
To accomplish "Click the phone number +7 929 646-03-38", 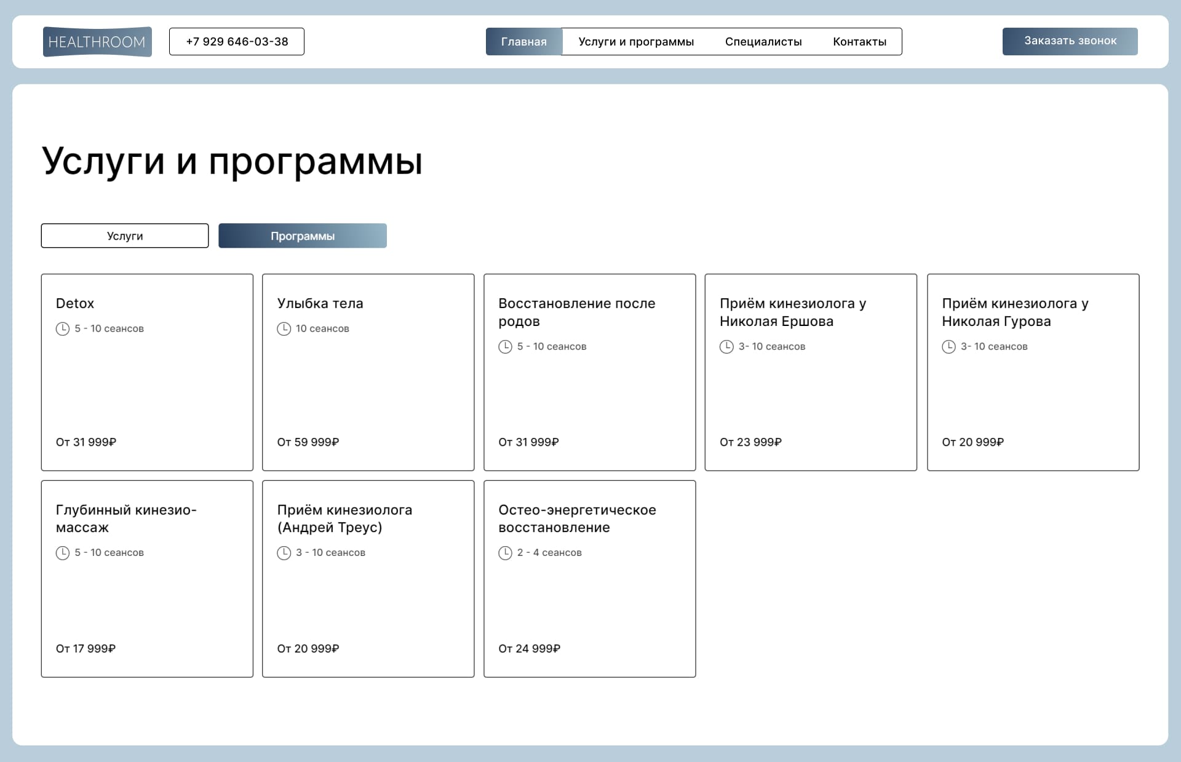I will (237, 42).
